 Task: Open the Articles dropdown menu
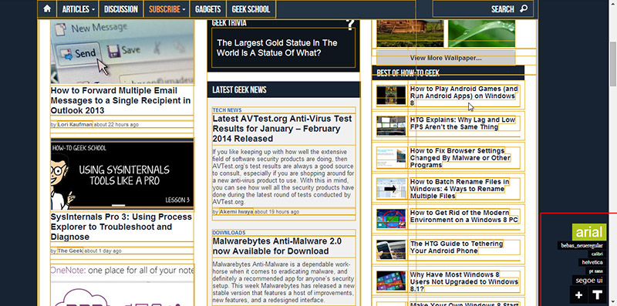point(78,8)
